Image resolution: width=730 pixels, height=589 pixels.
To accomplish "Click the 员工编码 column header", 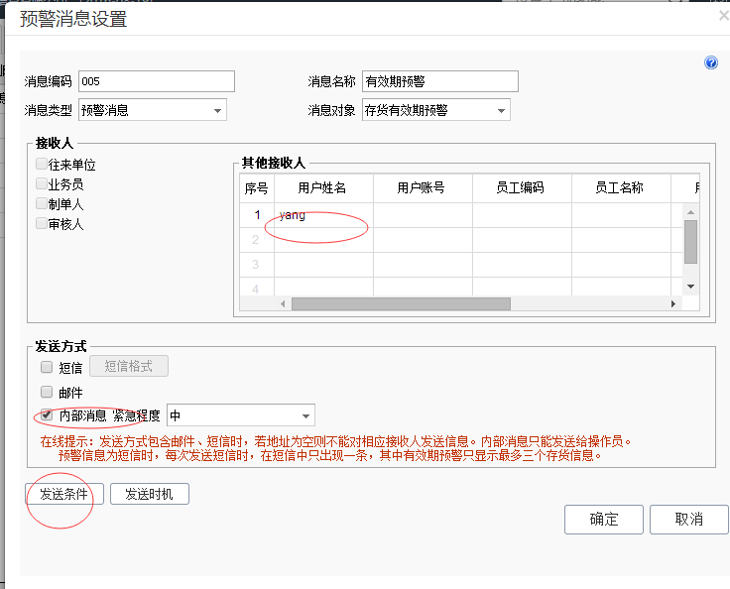I will [x=521, y=187].
